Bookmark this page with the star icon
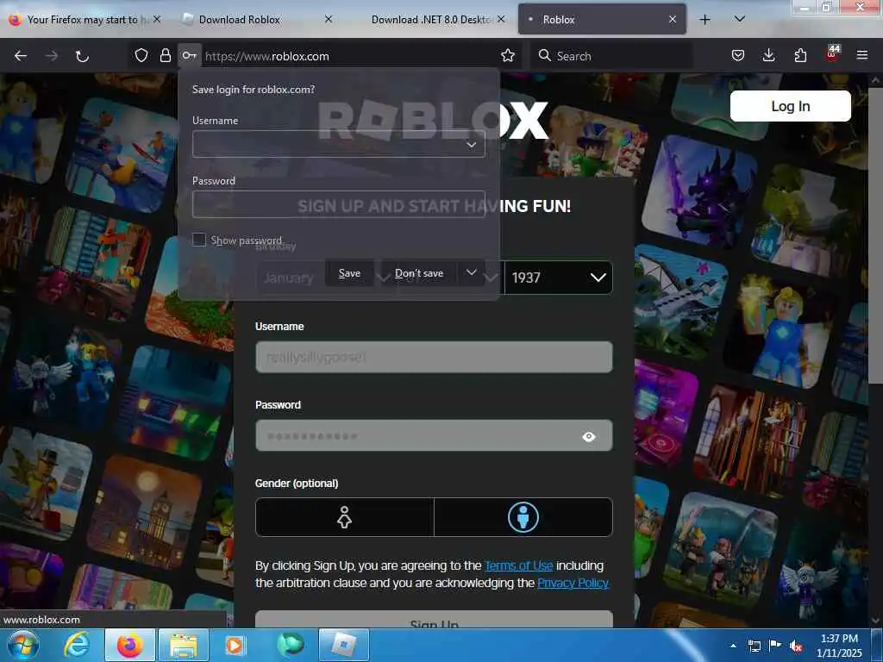Image resolution: width=883 pixels, height=662 pixels. click(x=507, y=55)
